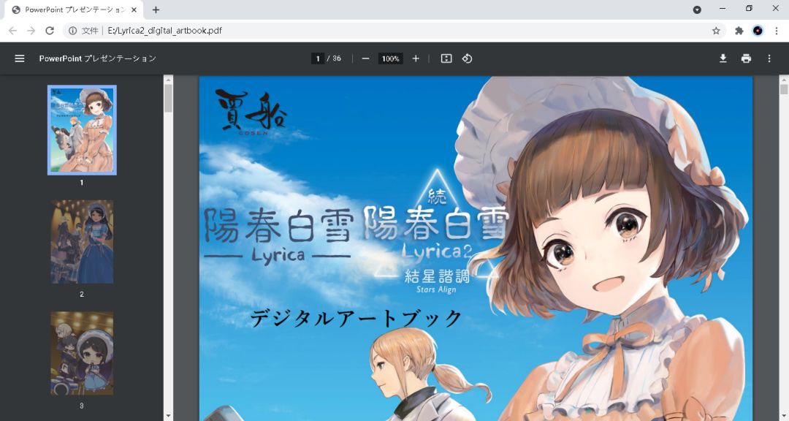Select page 2 thumbnail in sidebar
This screenshot has height=421, width=789.
[x=82, y=242]
